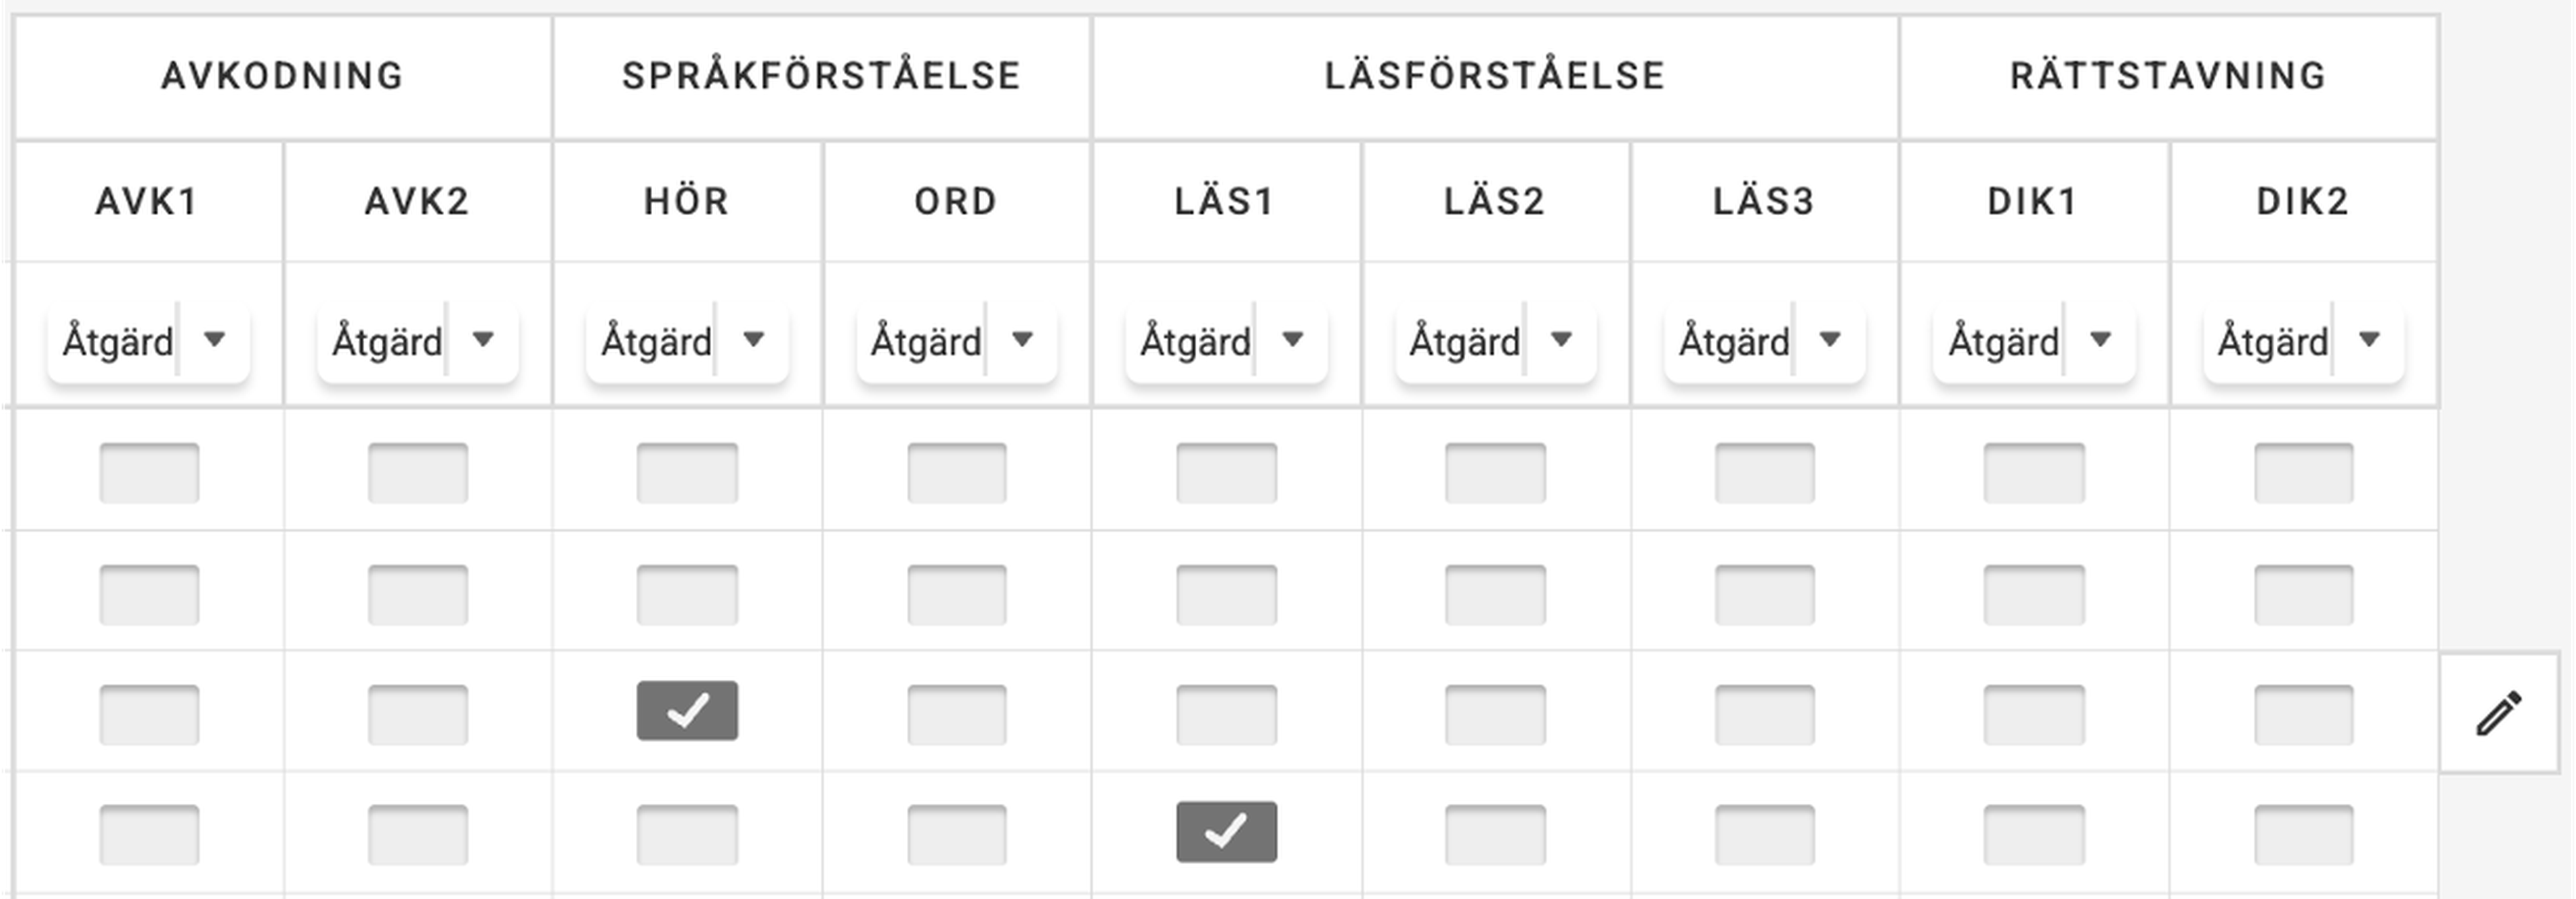The height and width of the screenshot is (899, 2576).
Task: Click the AVKODNING group header
Action: (282, 76)
